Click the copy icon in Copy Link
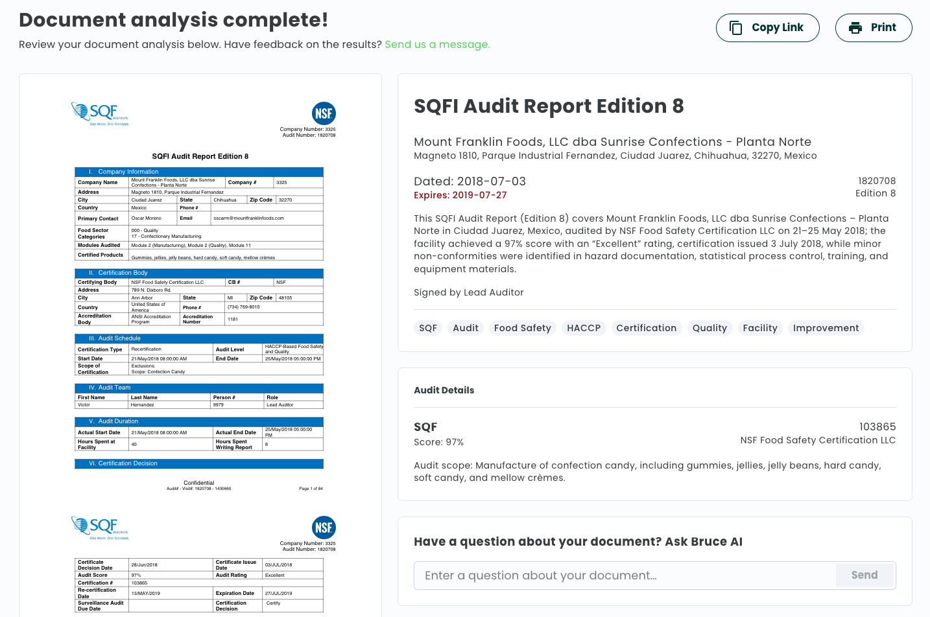Viewport: 930px width, 617px height. [735, 28]
